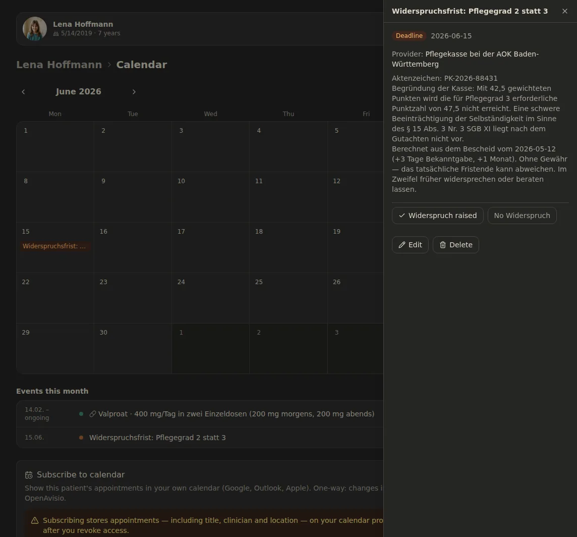Click the Pflegekasse bei der AOK provider name
Image resolution: width=577 pixels, height=537 pixels.
pos(465,59)
